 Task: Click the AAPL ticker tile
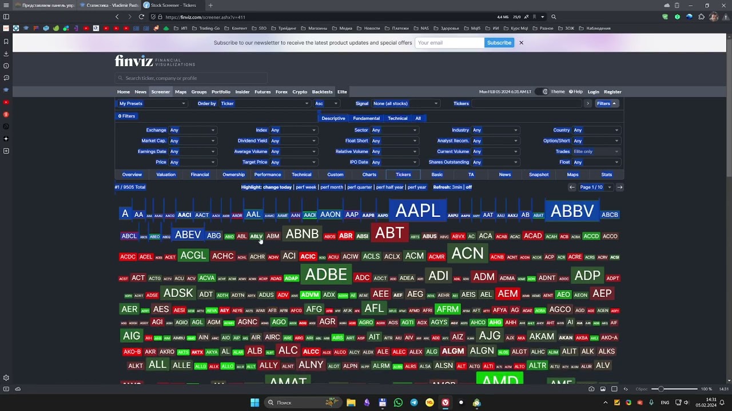pos(417,211)
